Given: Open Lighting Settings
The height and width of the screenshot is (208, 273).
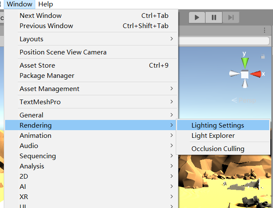Looking at the screenshot, I should 218,125.
